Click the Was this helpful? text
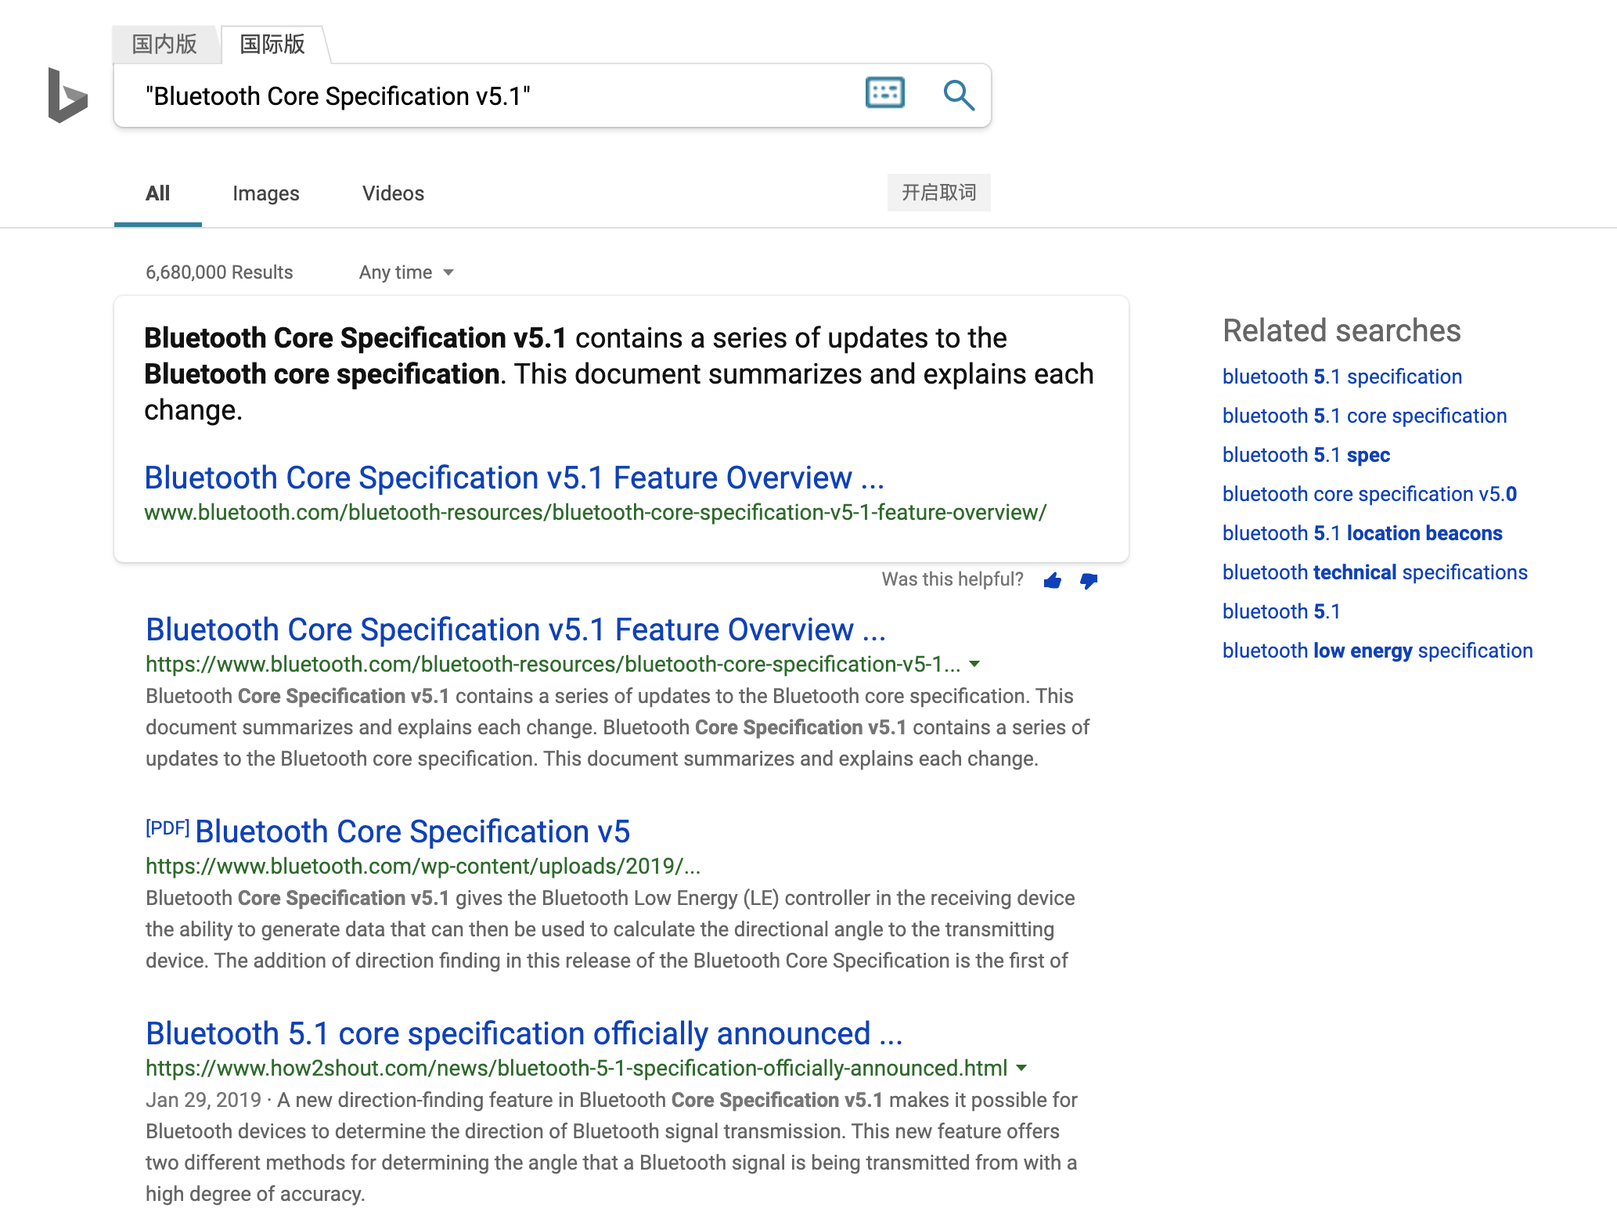This screenshot has width=1617, height=1215. pos(953,579)
